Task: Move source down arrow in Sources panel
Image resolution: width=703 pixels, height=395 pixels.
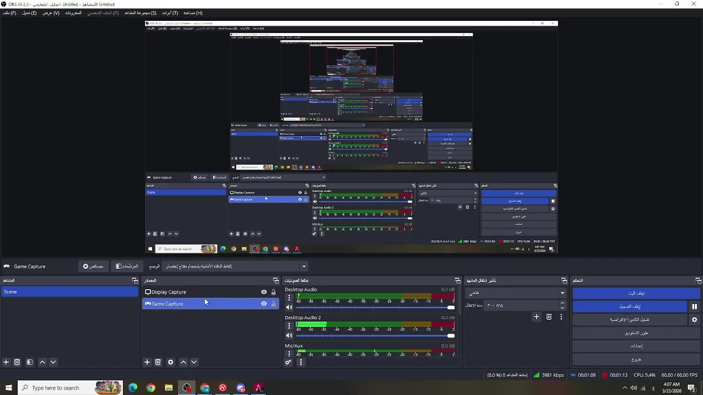Action: click(x=194, y=362)
